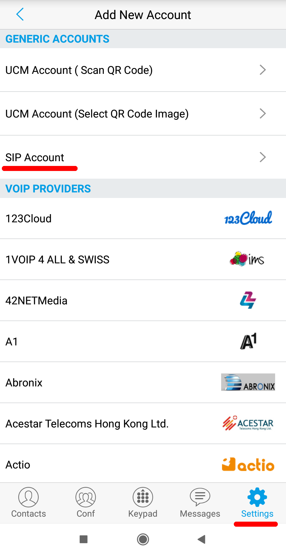The height and width of the screenshot is (555, 286).
Task: Expand UCM Account (Select QR Code Image) chevron
Action: tap(262, 114)
